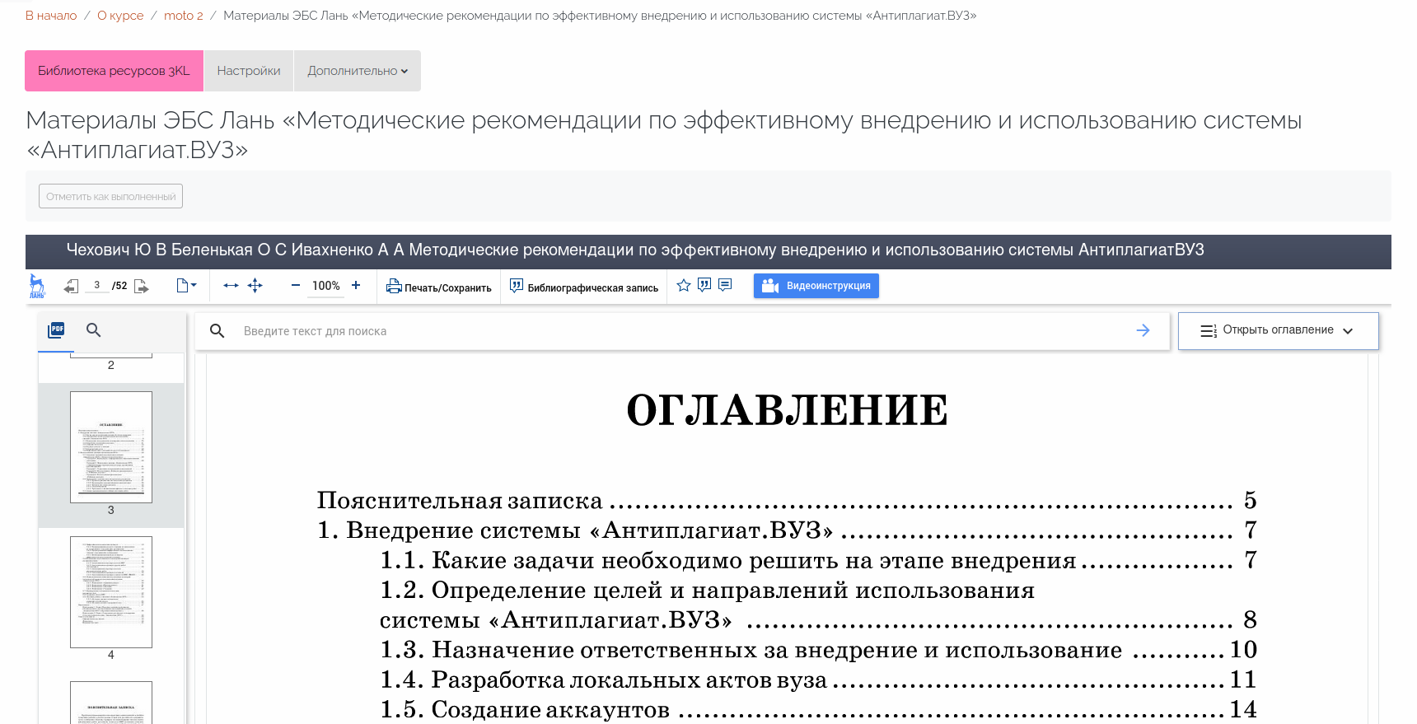Click 1.1. Какие задачи необходимо решить entry
Image resolution: width=1417 pixels, height=724 pixels.
(818, 561)
